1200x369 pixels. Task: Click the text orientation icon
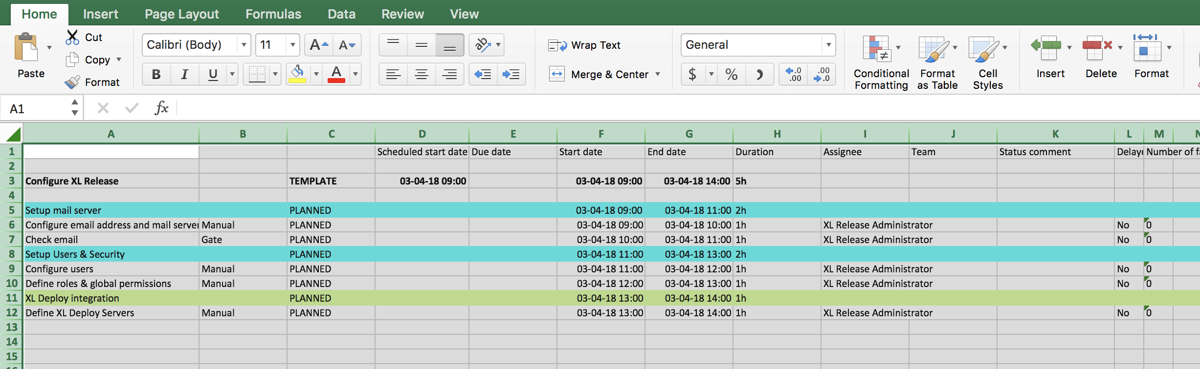pos(482,45)
